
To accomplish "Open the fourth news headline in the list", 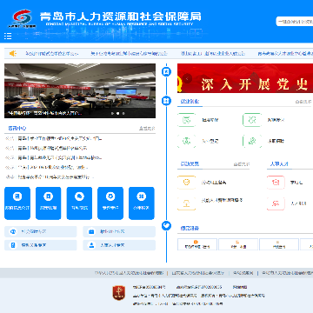I will pos(53,167).
